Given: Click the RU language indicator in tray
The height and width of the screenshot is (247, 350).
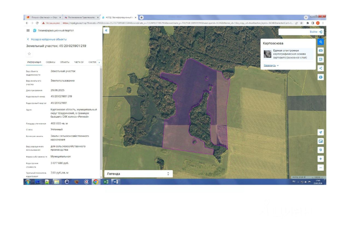Looking at the screenshot, I should click(294, 181).
